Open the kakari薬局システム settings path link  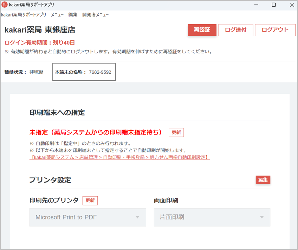(x=119, y=157)
